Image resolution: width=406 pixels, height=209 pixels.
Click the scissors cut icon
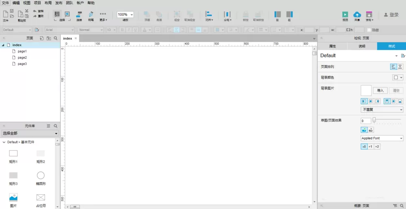[x=27, y=11]
